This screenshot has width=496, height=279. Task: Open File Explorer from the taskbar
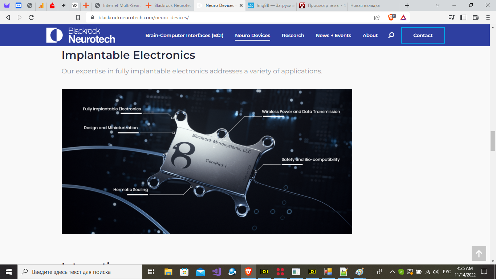tap(168, 272)
